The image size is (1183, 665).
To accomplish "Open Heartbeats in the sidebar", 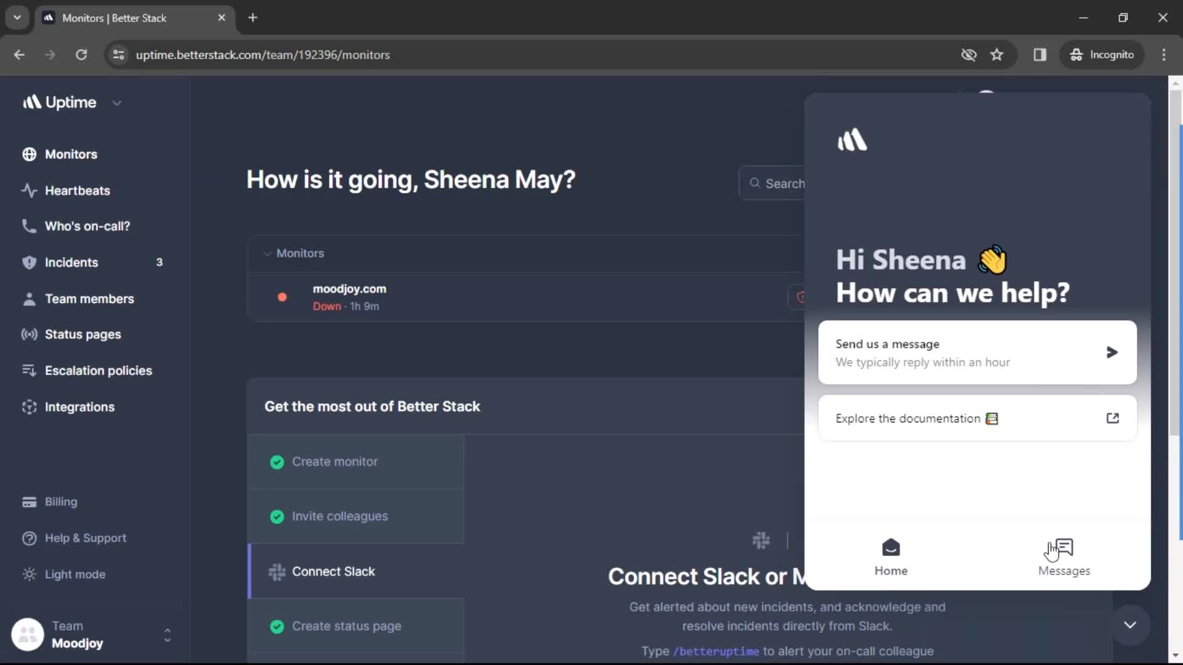I will 77,190.
